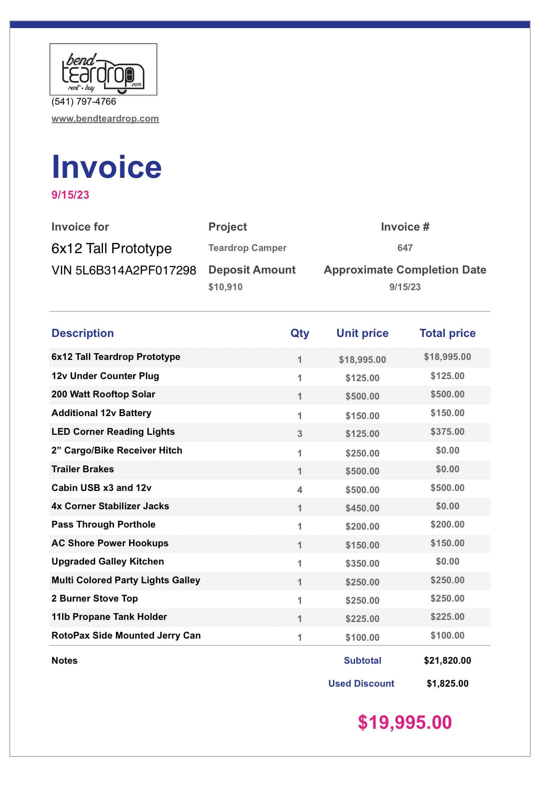Select the pink 9/15/23 date below the Invoice heading
Image resolution: width=546 pixels, height=799 pixels.
70,195
